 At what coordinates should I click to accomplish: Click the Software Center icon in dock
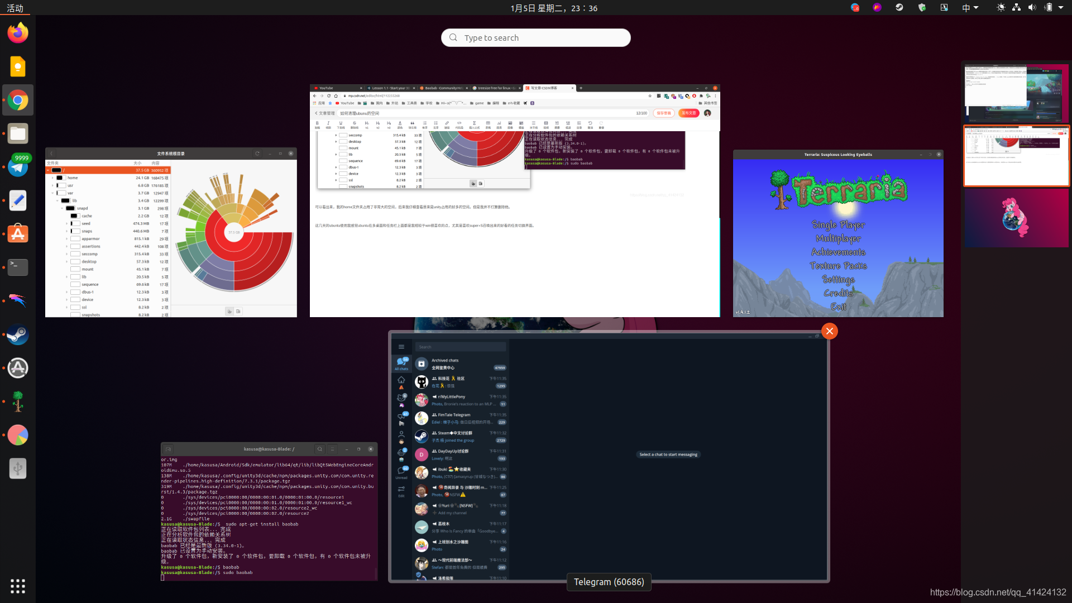click(x=18, y=233)
